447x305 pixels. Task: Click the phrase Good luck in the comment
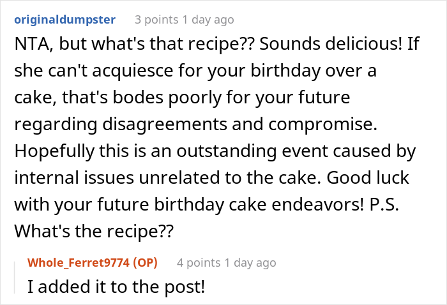click(368, 177)
